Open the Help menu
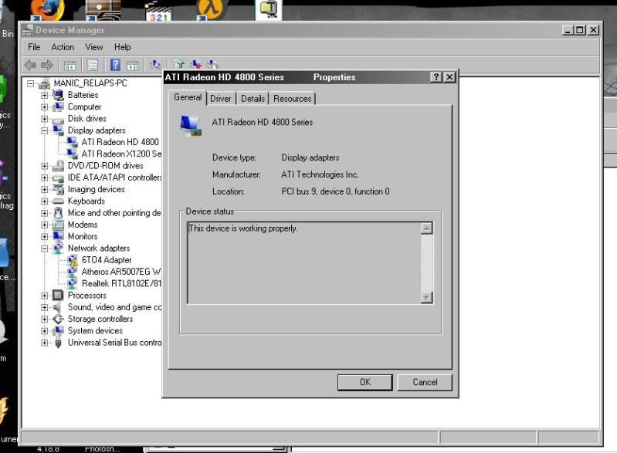Image resolution: width=617 pixels, height=453 pixels. pos(122,47)
